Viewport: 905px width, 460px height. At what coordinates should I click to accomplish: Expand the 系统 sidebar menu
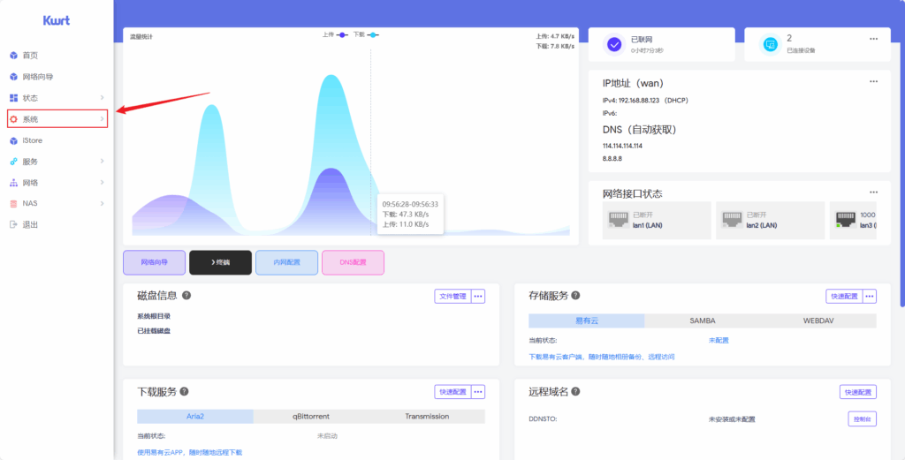click(57, 118)
